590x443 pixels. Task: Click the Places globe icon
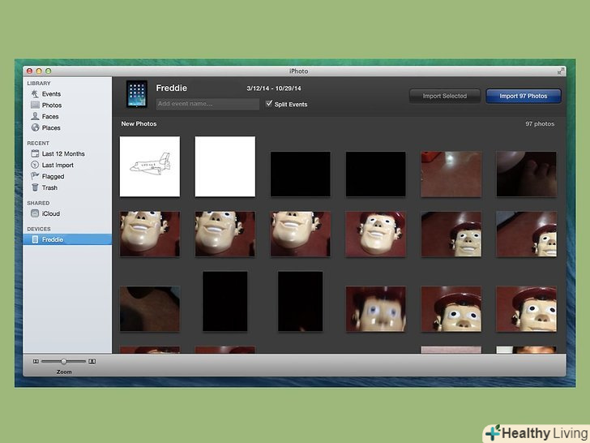35,127
